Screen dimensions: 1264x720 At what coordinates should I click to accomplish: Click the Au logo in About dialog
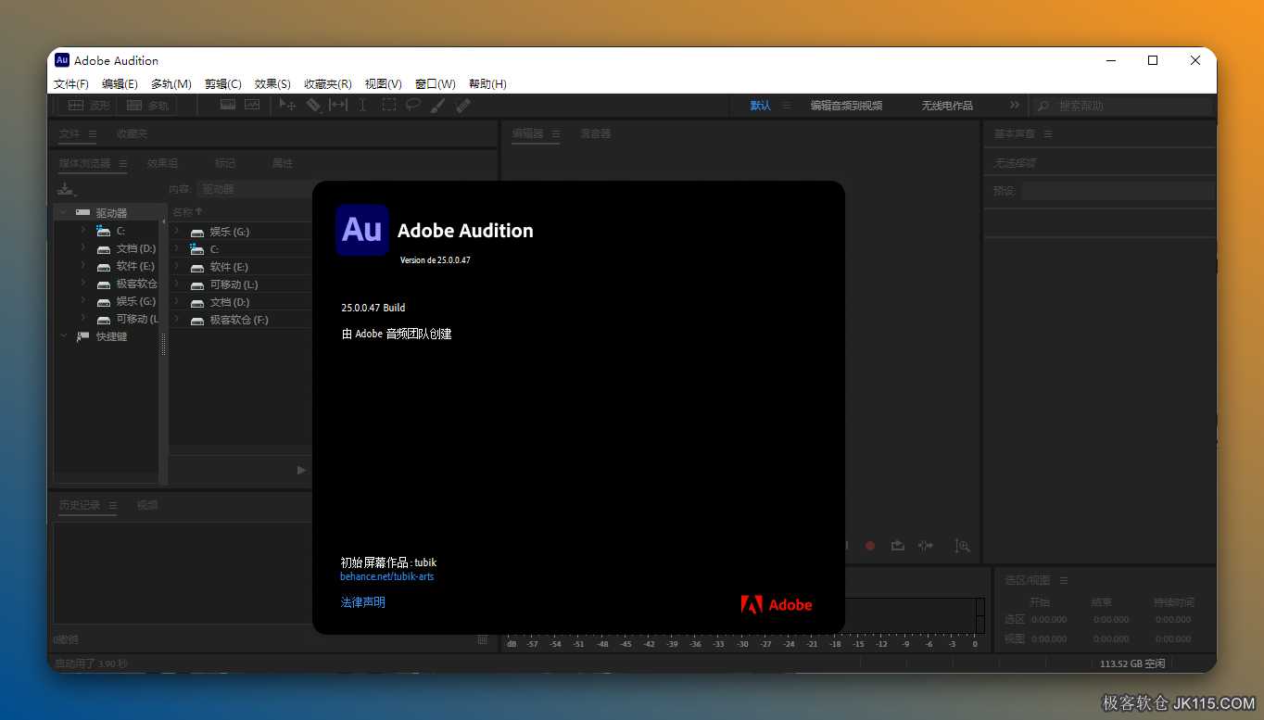pyautogui.click(x=362, y=230)
